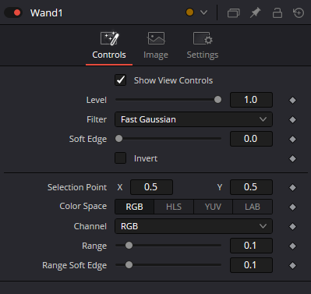Add keyframe for Color Space
Image resolution: width=311 pixels, height=294 pixels.
(x=292, y=207)
